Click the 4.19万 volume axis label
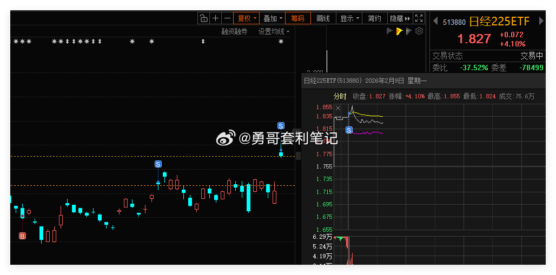The image size is (556, 275). [322, 256]
